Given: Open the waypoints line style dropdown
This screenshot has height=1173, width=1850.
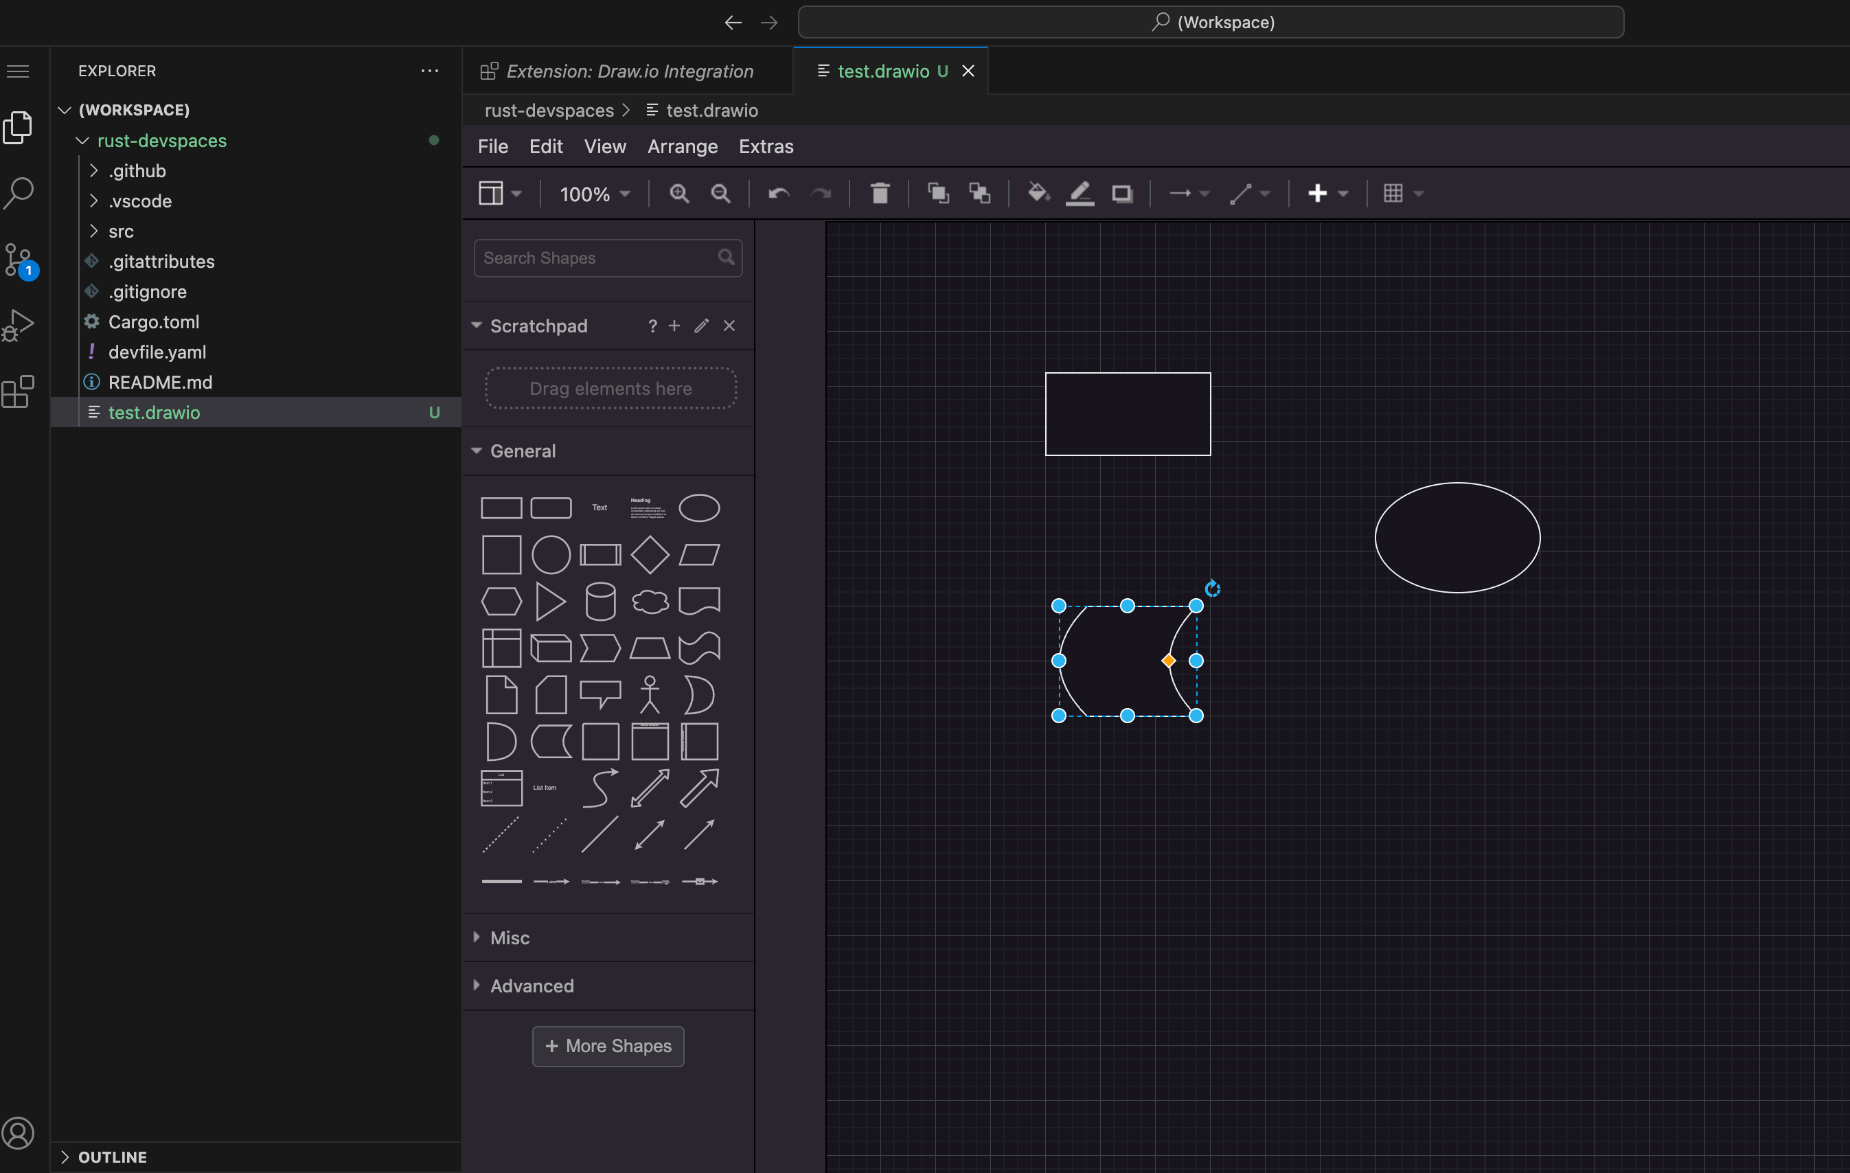Looking at the screenshot, I should click(x=1250, y=194).
